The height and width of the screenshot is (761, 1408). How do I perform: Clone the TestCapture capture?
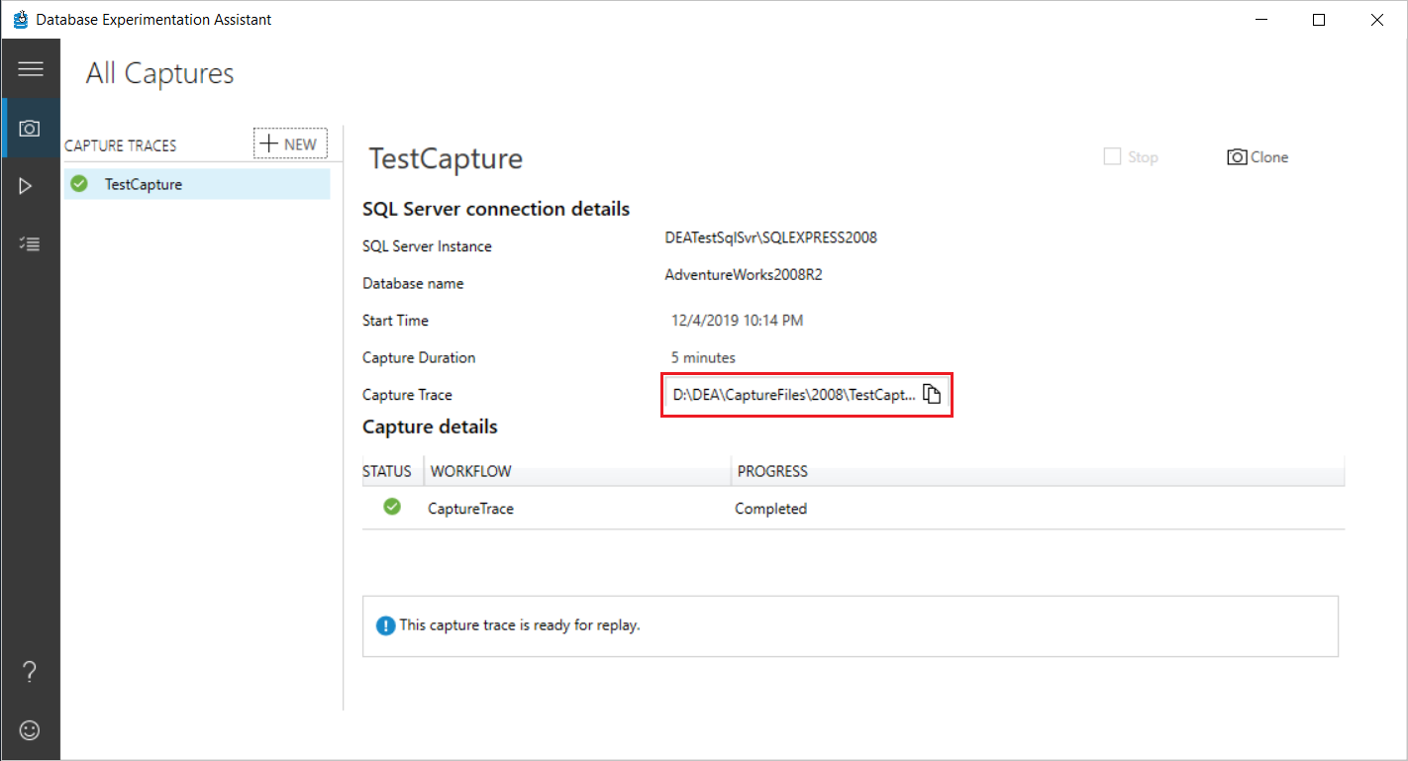pyautogui.click(x=1257, y=157)
